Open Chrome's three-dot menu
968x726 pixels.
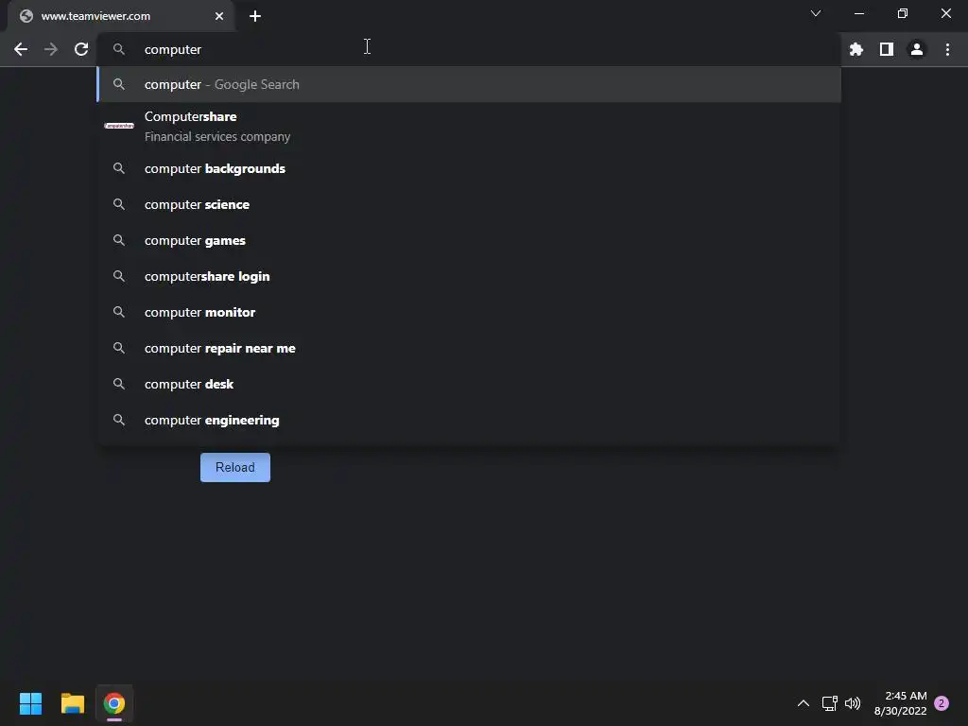tap(947, 49)
